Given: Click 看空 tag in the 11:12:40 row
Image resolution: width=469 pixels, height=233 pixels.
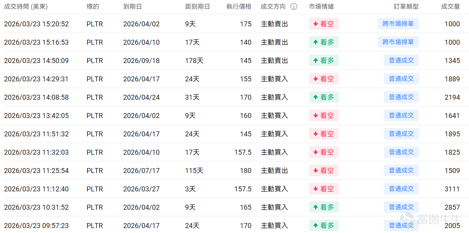Looking at the screenshot, I should pyautogui.click(x=324, y=189).
